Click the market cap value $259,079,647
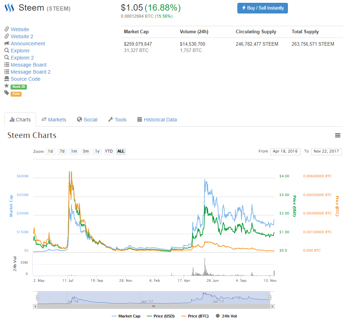The height and width of the screenshot is (321, 343). tap(138, 44)
